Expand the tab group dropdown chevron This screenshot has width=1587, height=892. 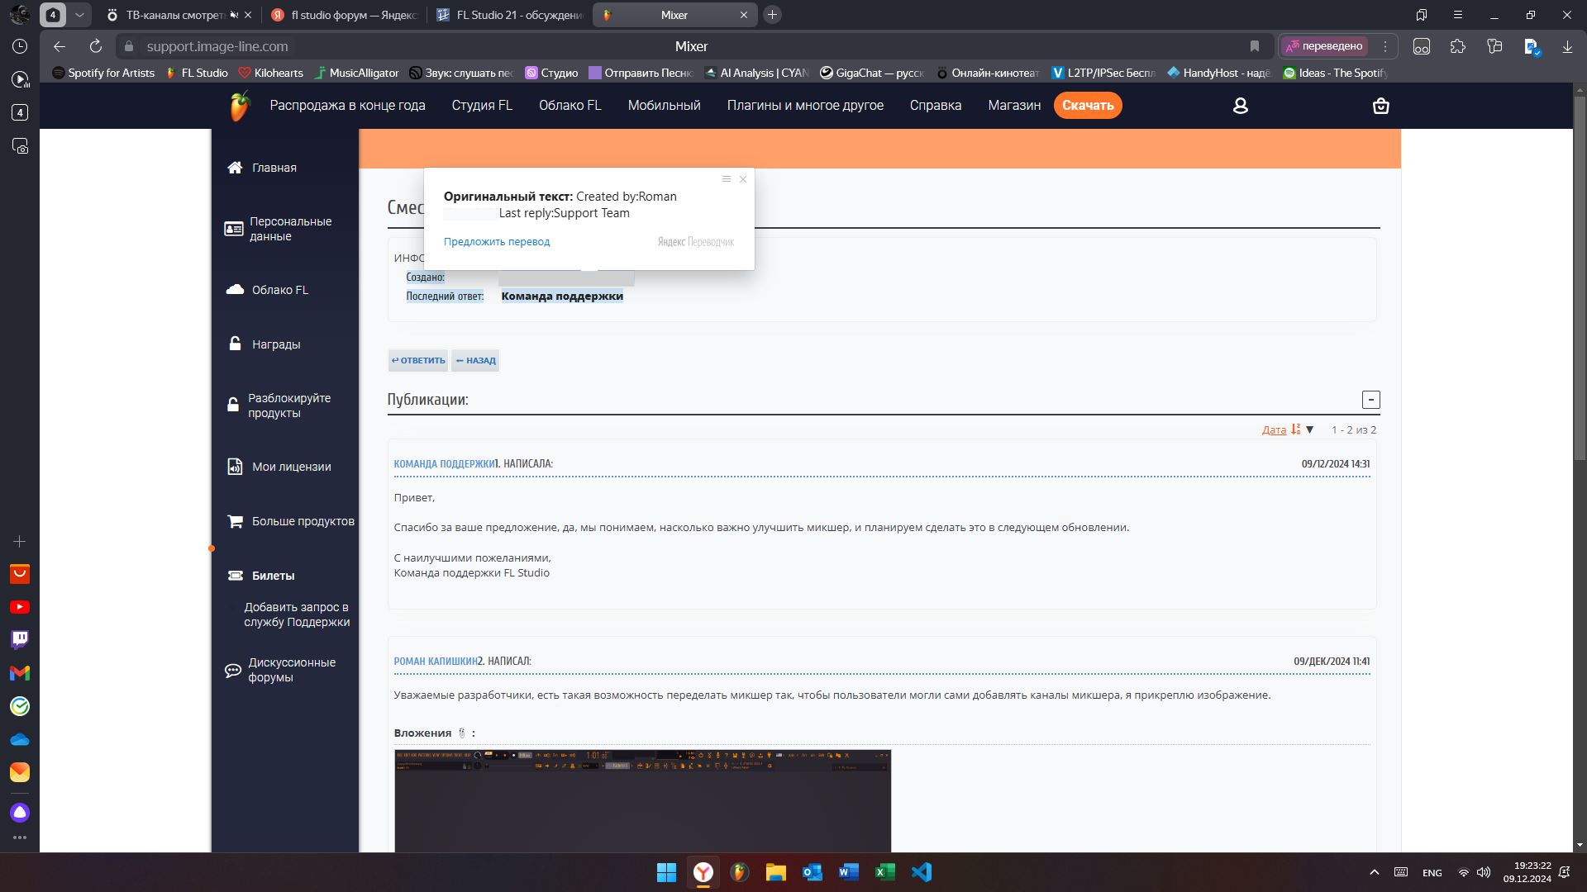click(79, 15)
